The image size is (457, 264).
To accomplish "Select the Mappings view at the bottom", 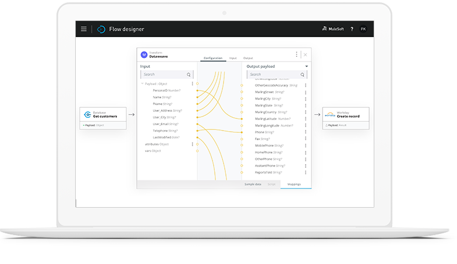I will click(296, 184).
